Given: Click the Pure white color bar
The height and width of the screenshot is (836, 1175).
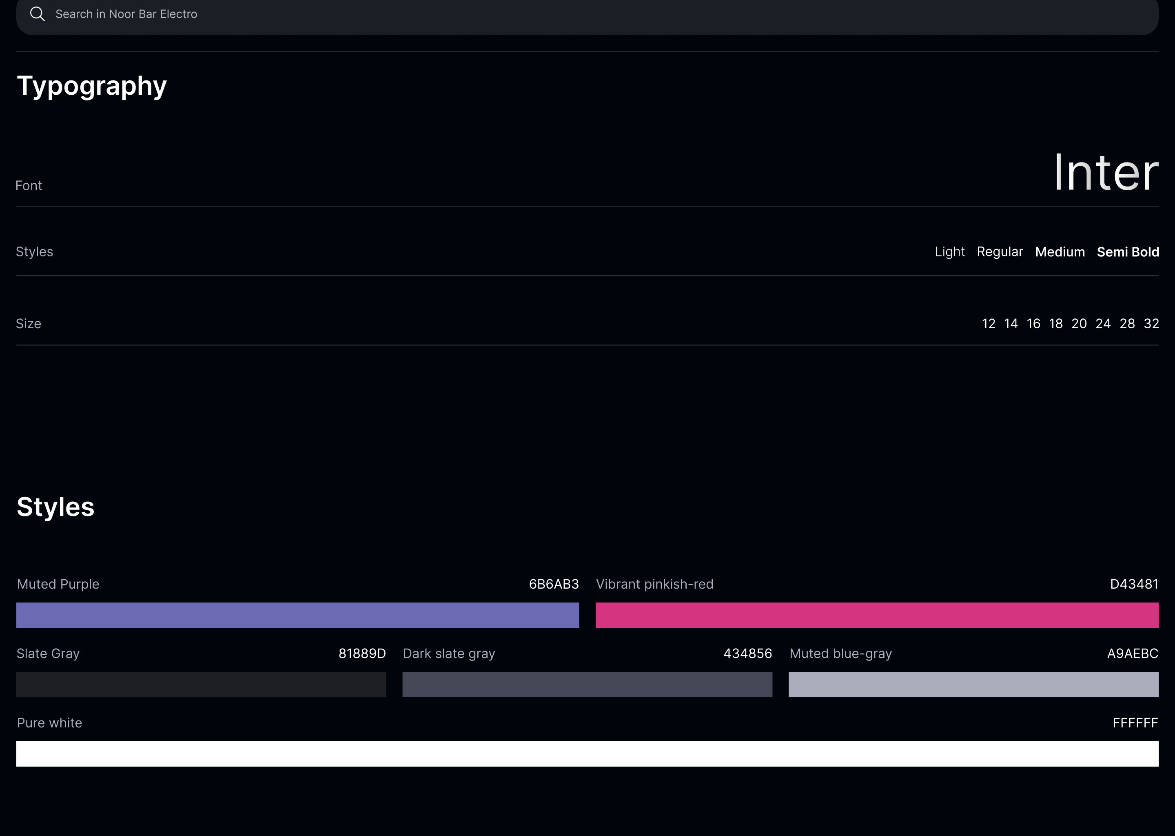Looking at the screenshot, I should (587, 754).
